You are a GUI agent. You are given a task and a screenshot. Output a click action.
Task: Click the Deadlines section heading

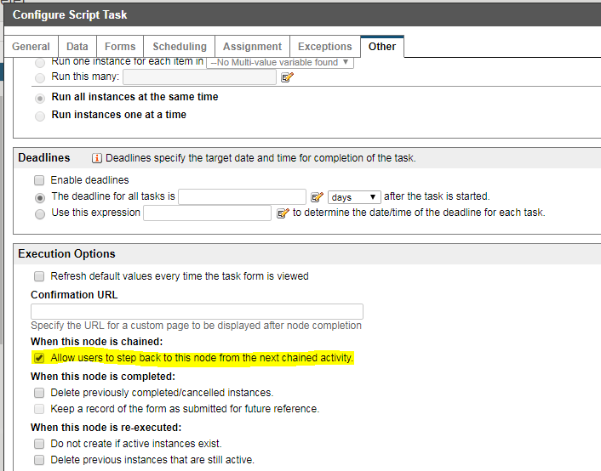pos(44,158)
